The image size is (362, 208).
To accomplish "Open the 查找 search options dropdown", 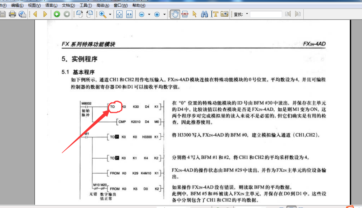I will (x=247, y=14).
